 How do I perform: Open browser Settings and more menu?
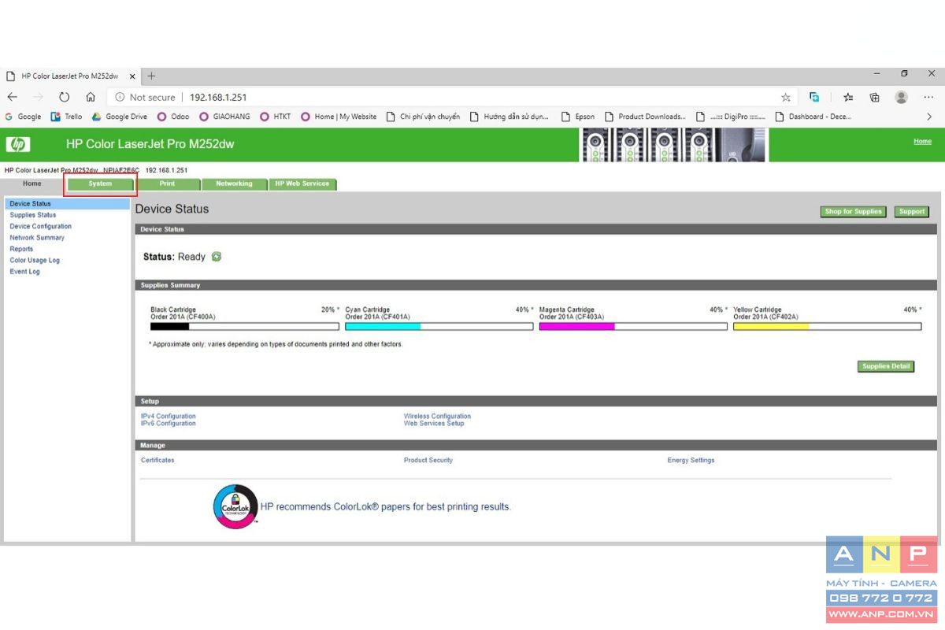click(928, 98)
